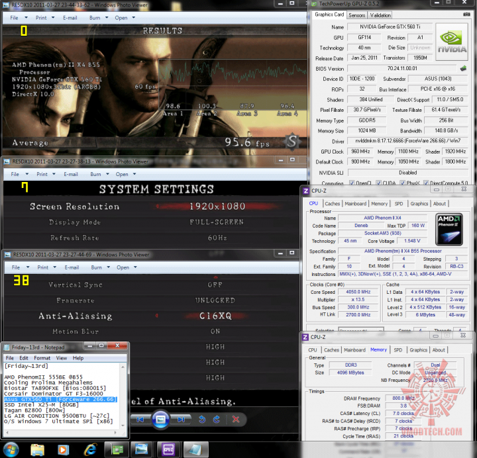This screenshot has height=458, width=477.
Task: Open View menu in Notepad
Action: pyautogui.click(x=62, y=358)
